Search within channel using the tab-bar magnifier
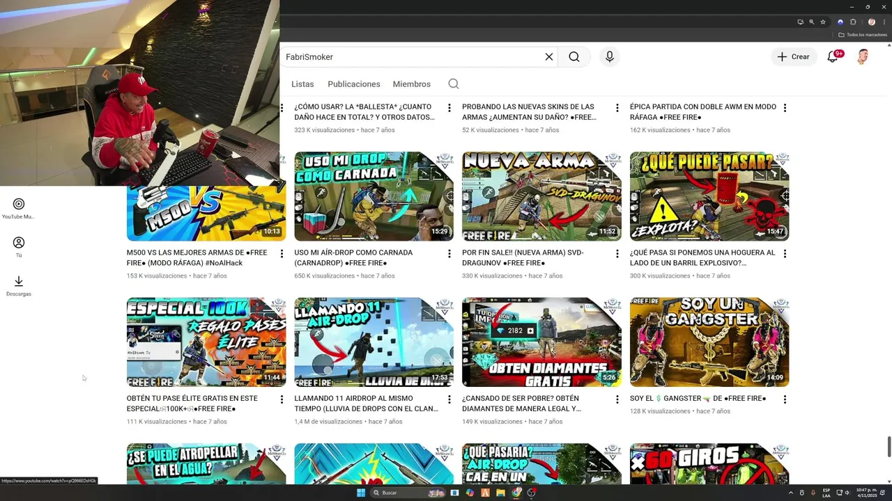 click(x=454, y=84)
